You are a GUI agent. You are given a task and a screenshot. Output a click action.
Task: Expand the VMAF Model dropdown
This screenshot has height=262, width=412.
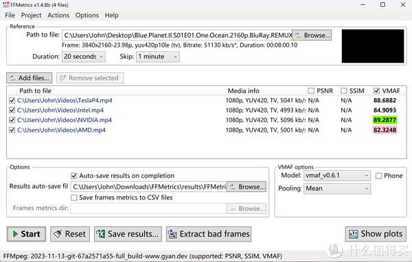point(337,176)
